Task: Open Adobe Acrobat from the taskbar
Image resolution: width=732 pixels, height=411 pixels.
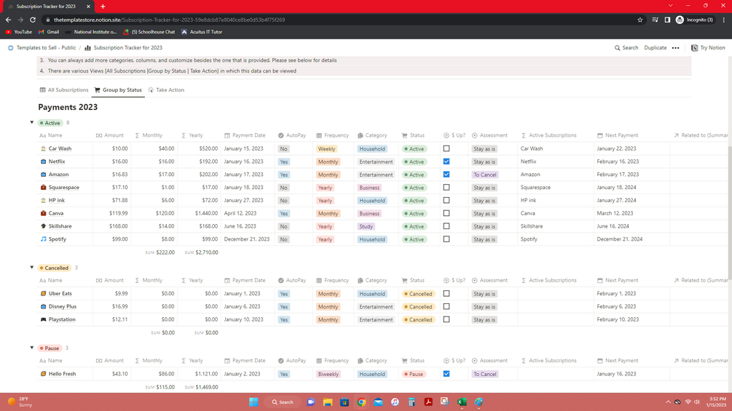Action: 428,402
